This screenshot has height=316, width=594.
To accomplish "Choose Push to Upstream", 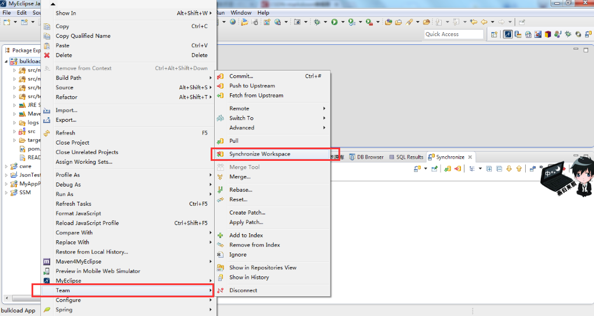I will coord(271,86).
